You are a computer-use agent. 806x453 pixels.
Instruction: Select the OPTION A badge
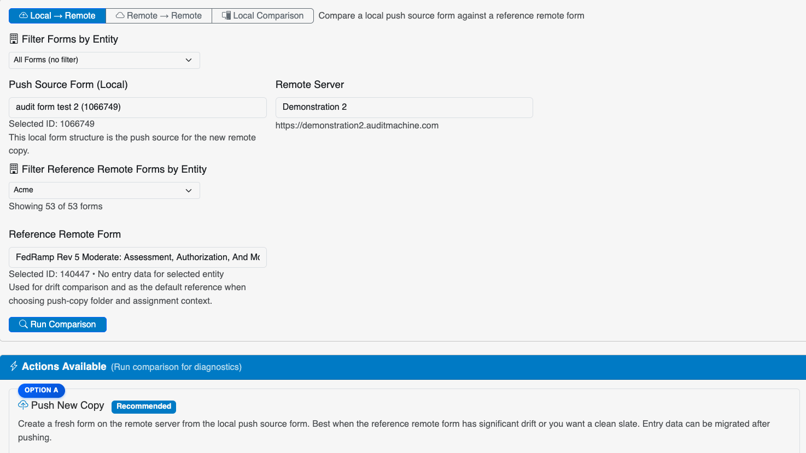coord(42,390)
